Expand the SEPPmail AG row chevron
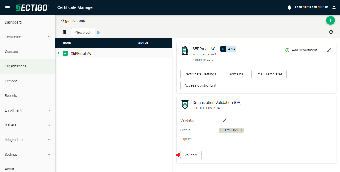 pyautogui.click(x=58, y=53)
